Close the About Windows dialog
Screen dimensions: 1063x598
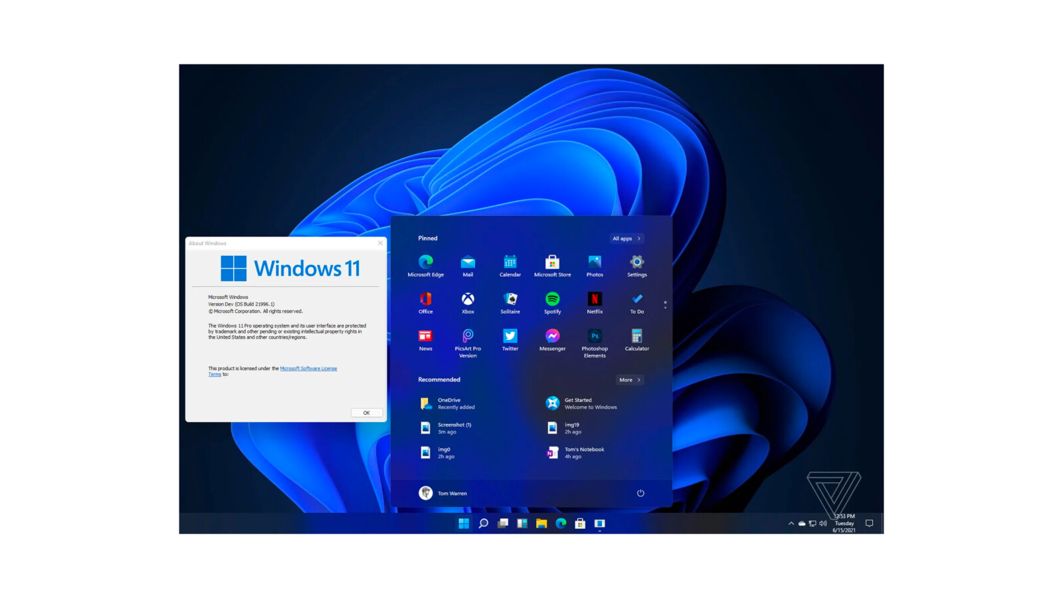380,243
